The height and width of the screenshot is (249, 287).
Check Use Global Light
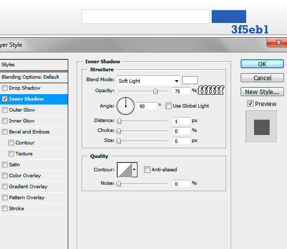click(168, 106)
